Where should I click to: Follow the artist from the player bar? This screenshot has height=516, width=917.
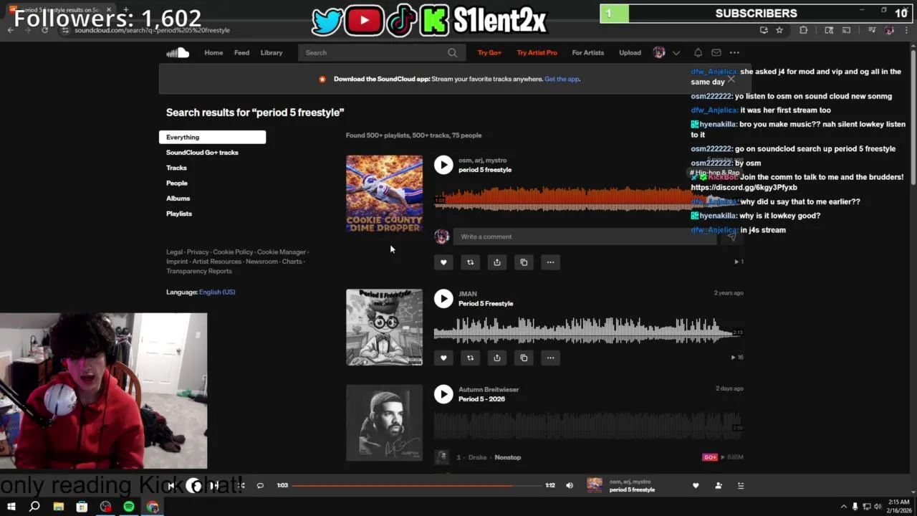(x=719, y=485)
